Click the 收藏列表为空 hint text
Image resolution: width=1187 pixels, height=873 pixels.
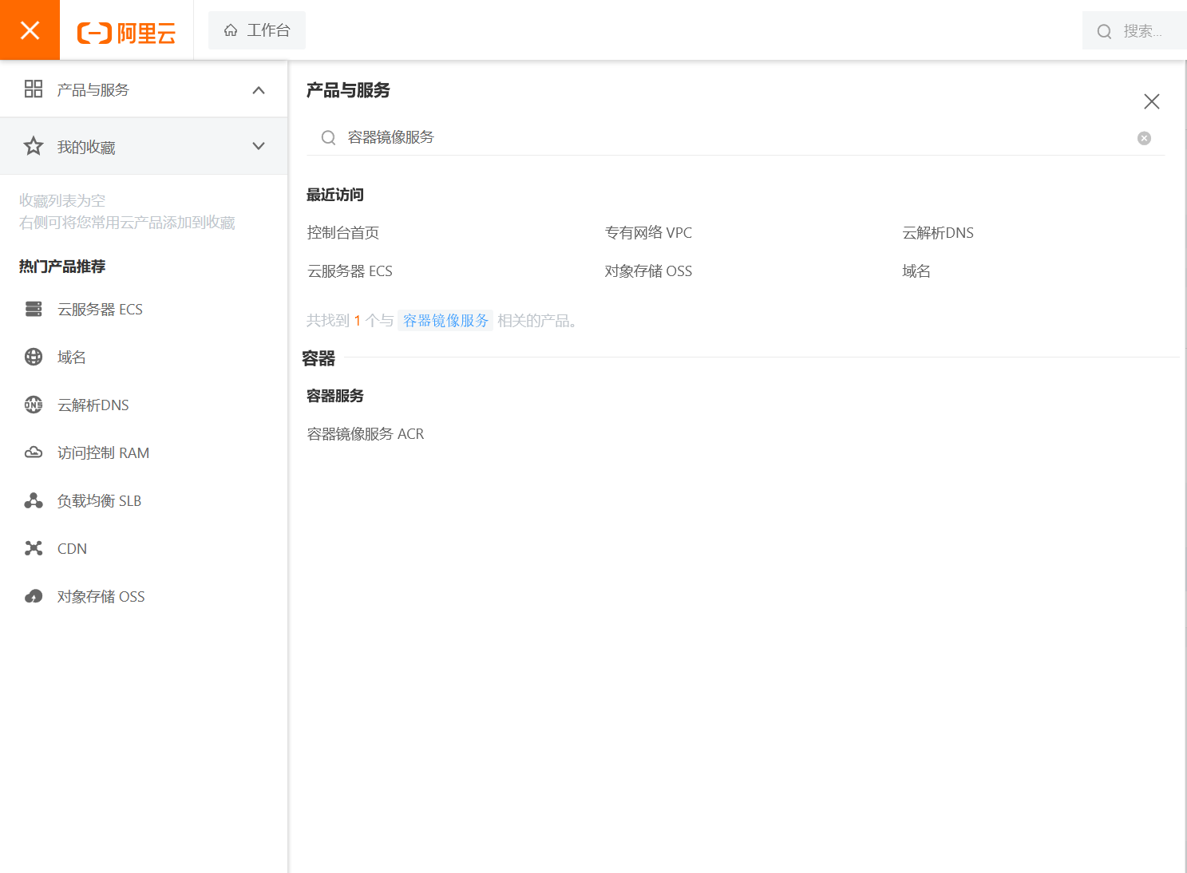[x=62, y=200]
